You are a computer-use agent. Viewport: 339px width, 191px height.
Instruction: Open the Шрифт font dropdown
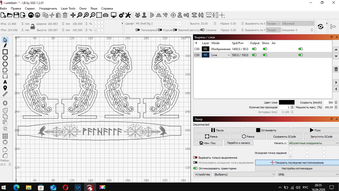tap(158, 24)
